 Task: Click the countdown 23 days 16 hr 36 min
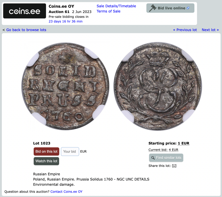click(66, 21)
